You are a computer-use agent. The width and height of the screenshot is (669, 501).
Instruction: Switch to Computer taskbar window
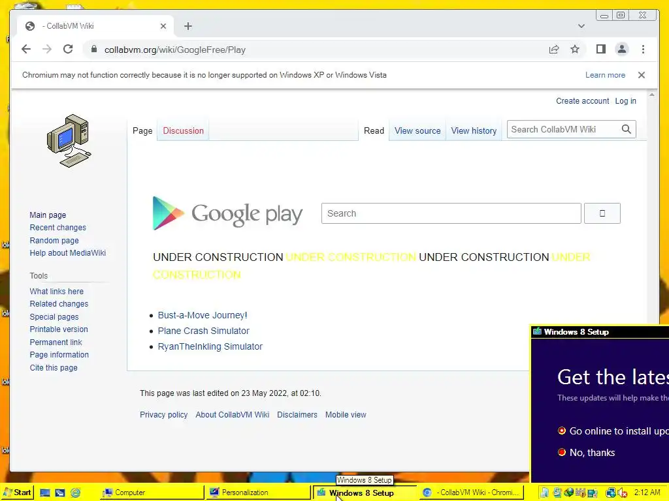[x=152, y=493]
